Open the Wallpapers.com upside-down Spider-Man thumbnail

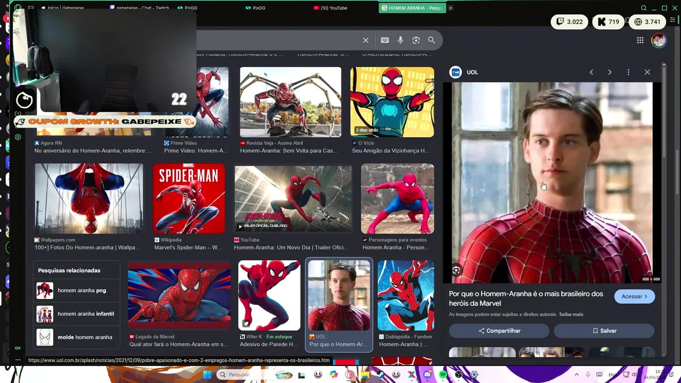[x=89, y=198]
